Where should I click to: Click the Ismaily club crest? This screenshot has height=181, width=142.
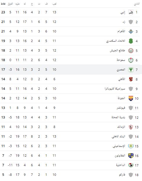pyautogui.click(x=131, y=146)
